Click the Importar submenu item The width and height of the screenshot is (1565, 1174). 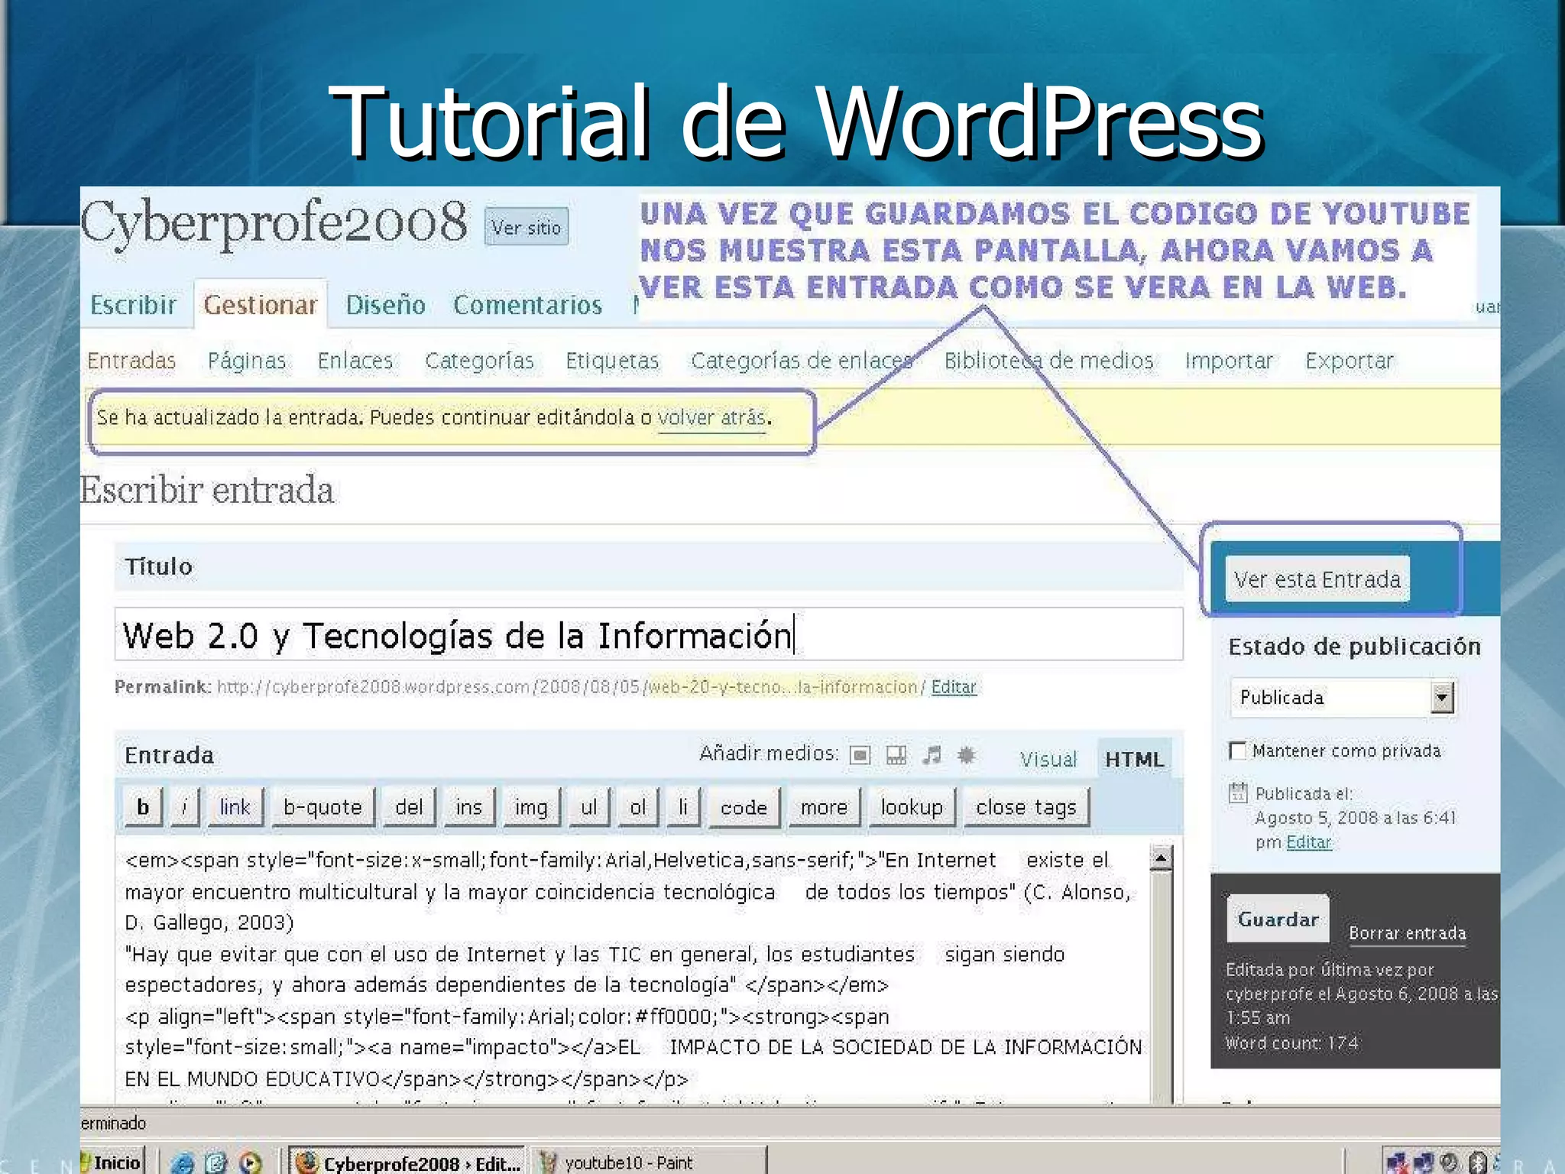tap(1229, 360)
